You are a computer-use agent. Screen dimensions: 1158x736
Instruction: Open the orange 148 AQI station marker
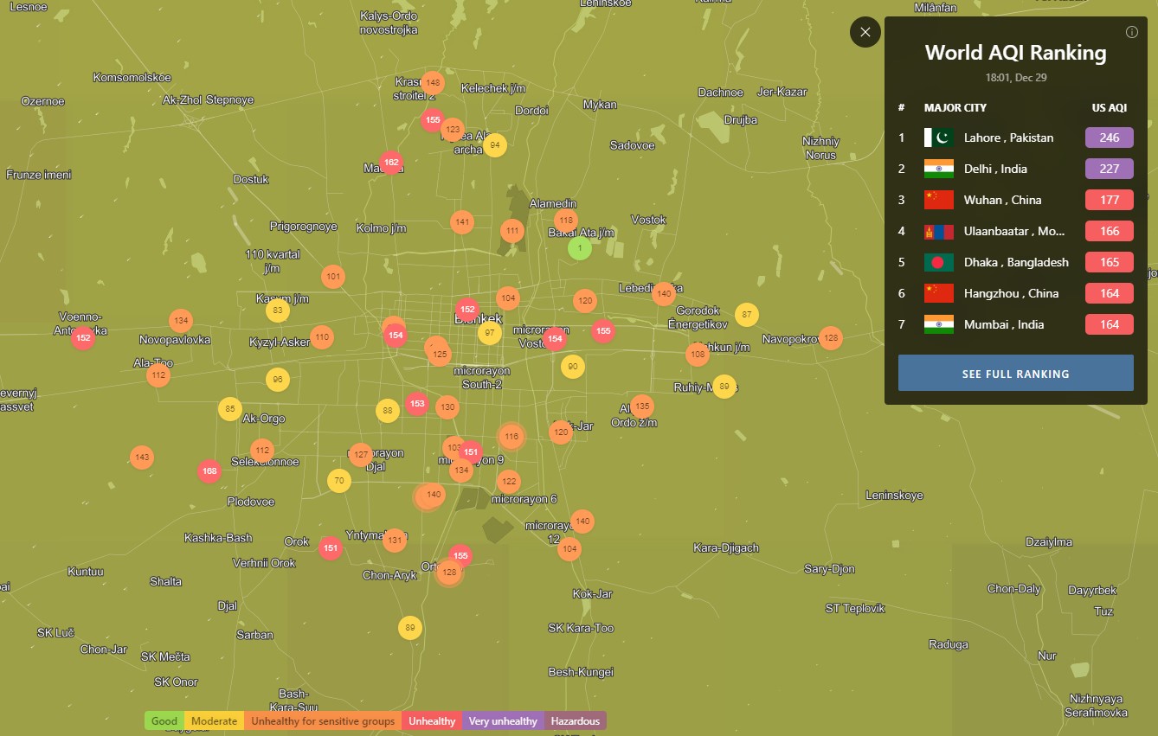click(x=433, y=83)
